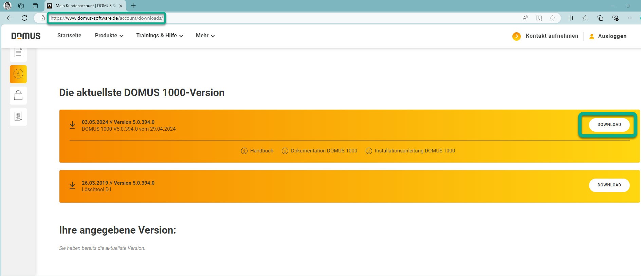Click text 'Sie haben bereits die aktuellste Version.'
Viewport: 641px width, 276px height.
click(102, 248)
